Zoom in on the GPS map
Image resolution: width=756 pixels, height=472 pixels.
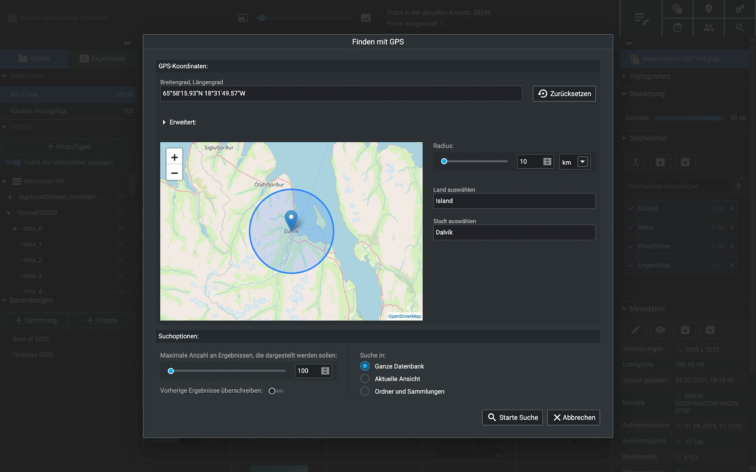174,157
